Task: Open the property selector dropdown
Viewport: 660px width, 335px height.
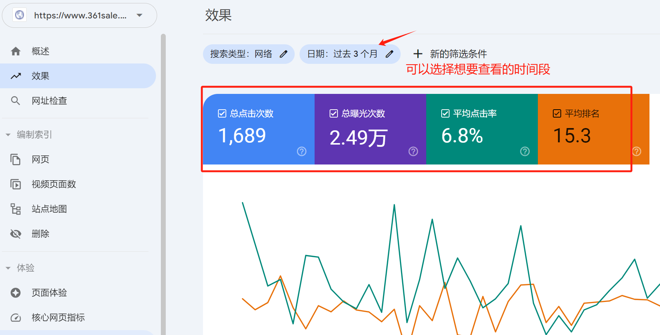Action: 139,15
